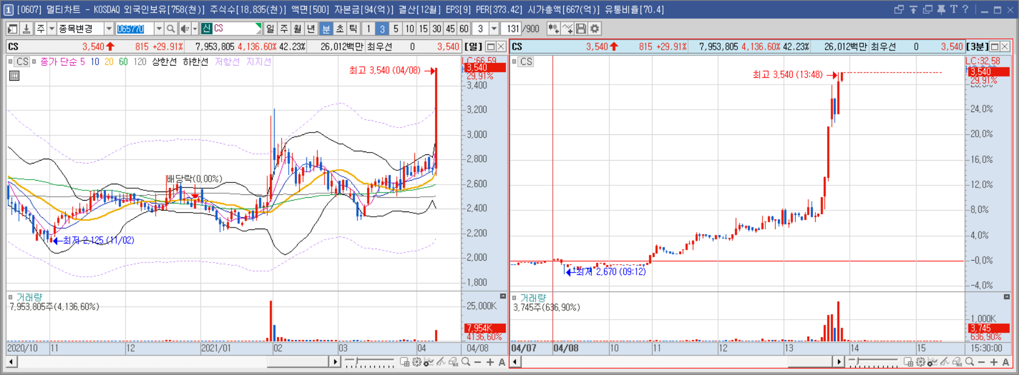Click the gear icon under the daily chart
The image size is (1019, 375).
(417, 362)
